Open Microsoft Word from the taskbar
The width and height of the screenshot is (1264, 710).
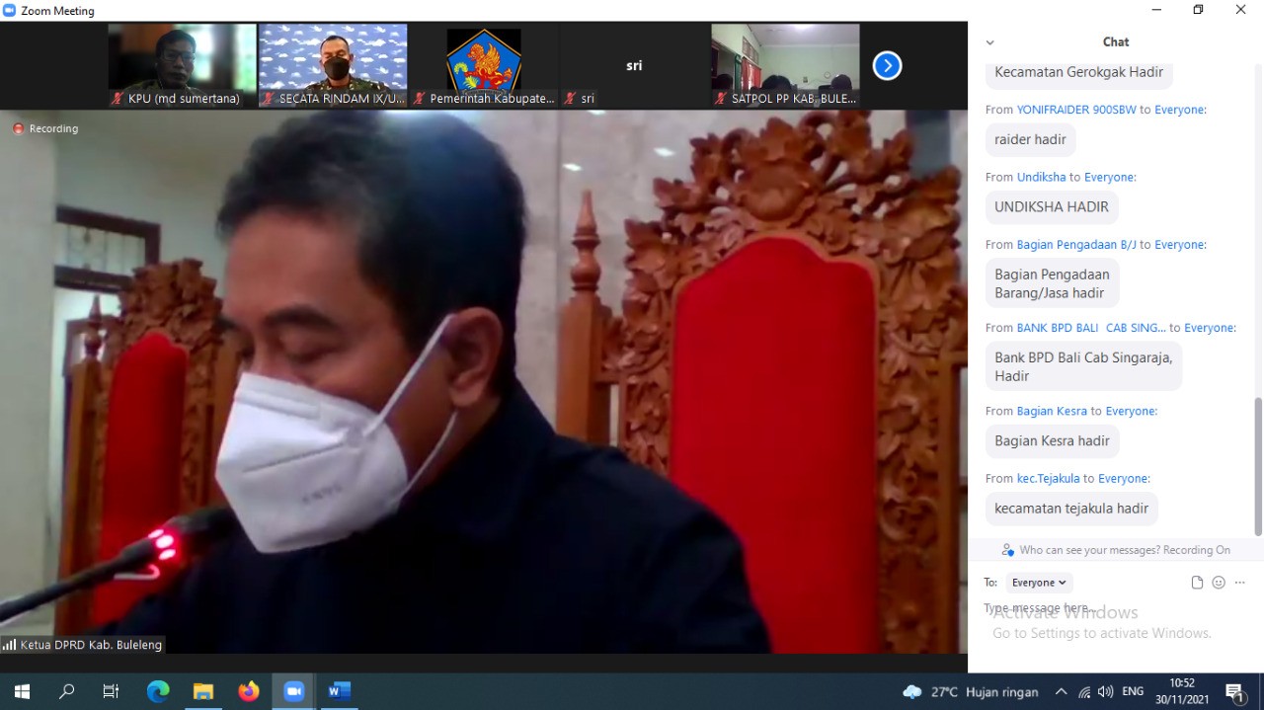[x=339, y=691]
